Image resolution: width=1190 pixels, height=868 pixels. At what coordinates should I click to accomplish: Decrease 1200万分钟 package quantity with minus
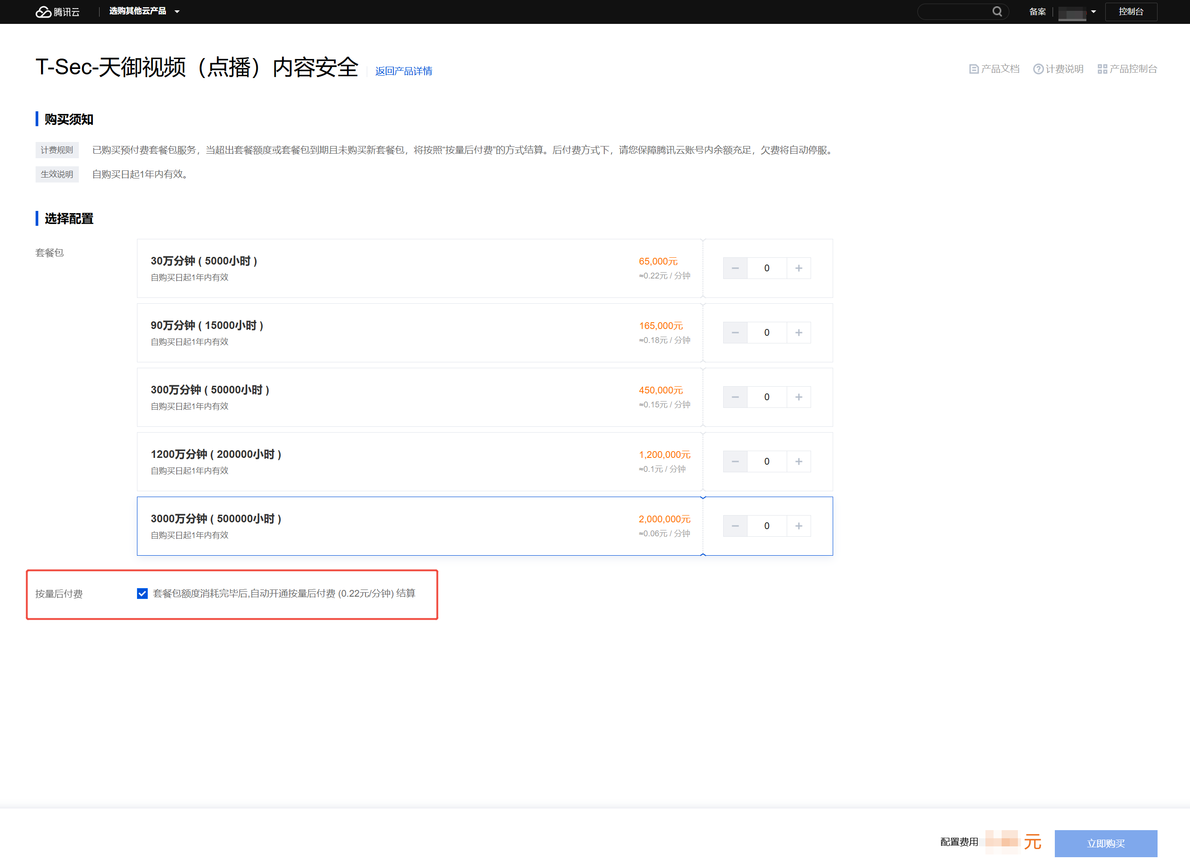point(735,461)
